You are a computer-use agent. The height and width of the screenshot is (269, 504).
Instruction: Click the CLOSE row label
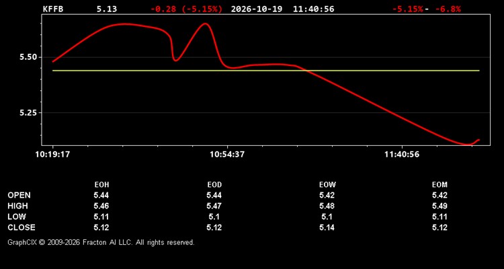22,227
